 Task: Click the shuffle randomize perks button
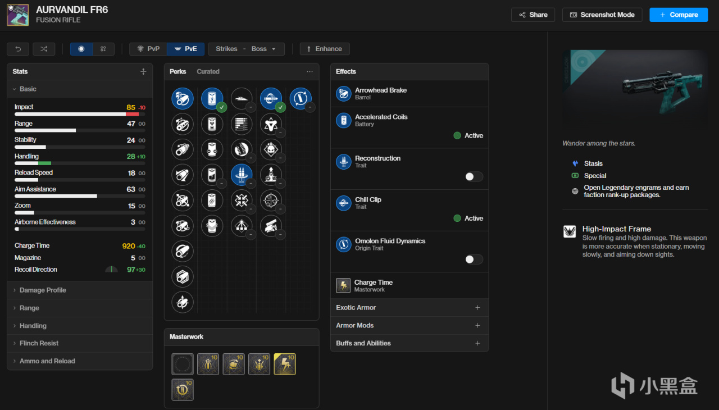(44, 49)
